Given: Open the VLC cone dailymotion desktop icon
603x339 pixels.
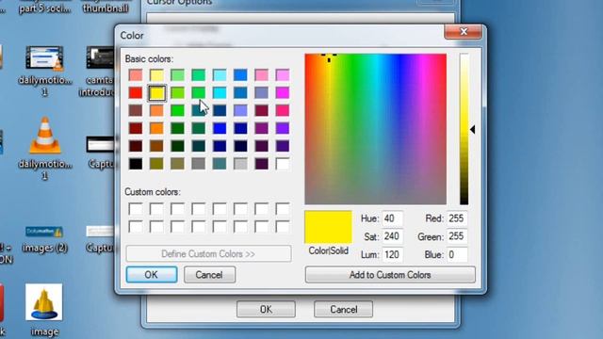Looking at the screenshot, I should point(44,148).
